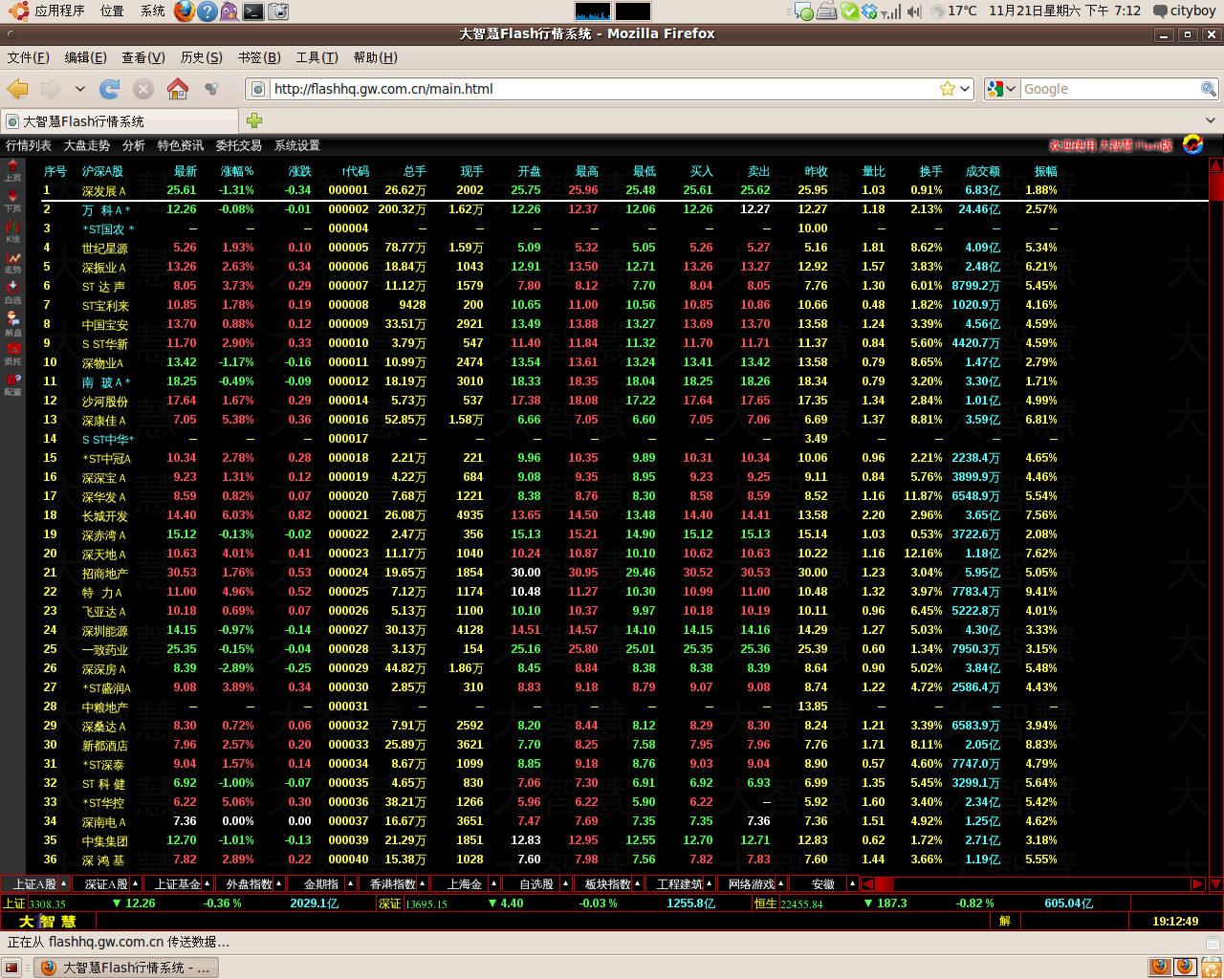The height and width of the screenshot is (979, 1224).
Task: Click the Stop loading icon
Action: pyautogui.click(x=143, y=89)
